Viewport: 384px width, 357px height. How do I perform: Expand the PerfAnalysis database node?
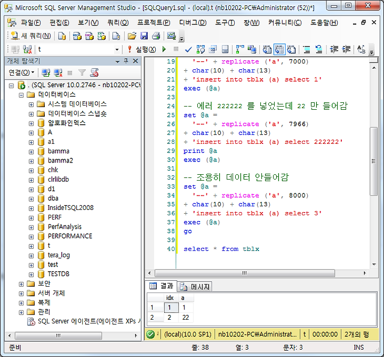pyautogui.click(x=31, y=228)
